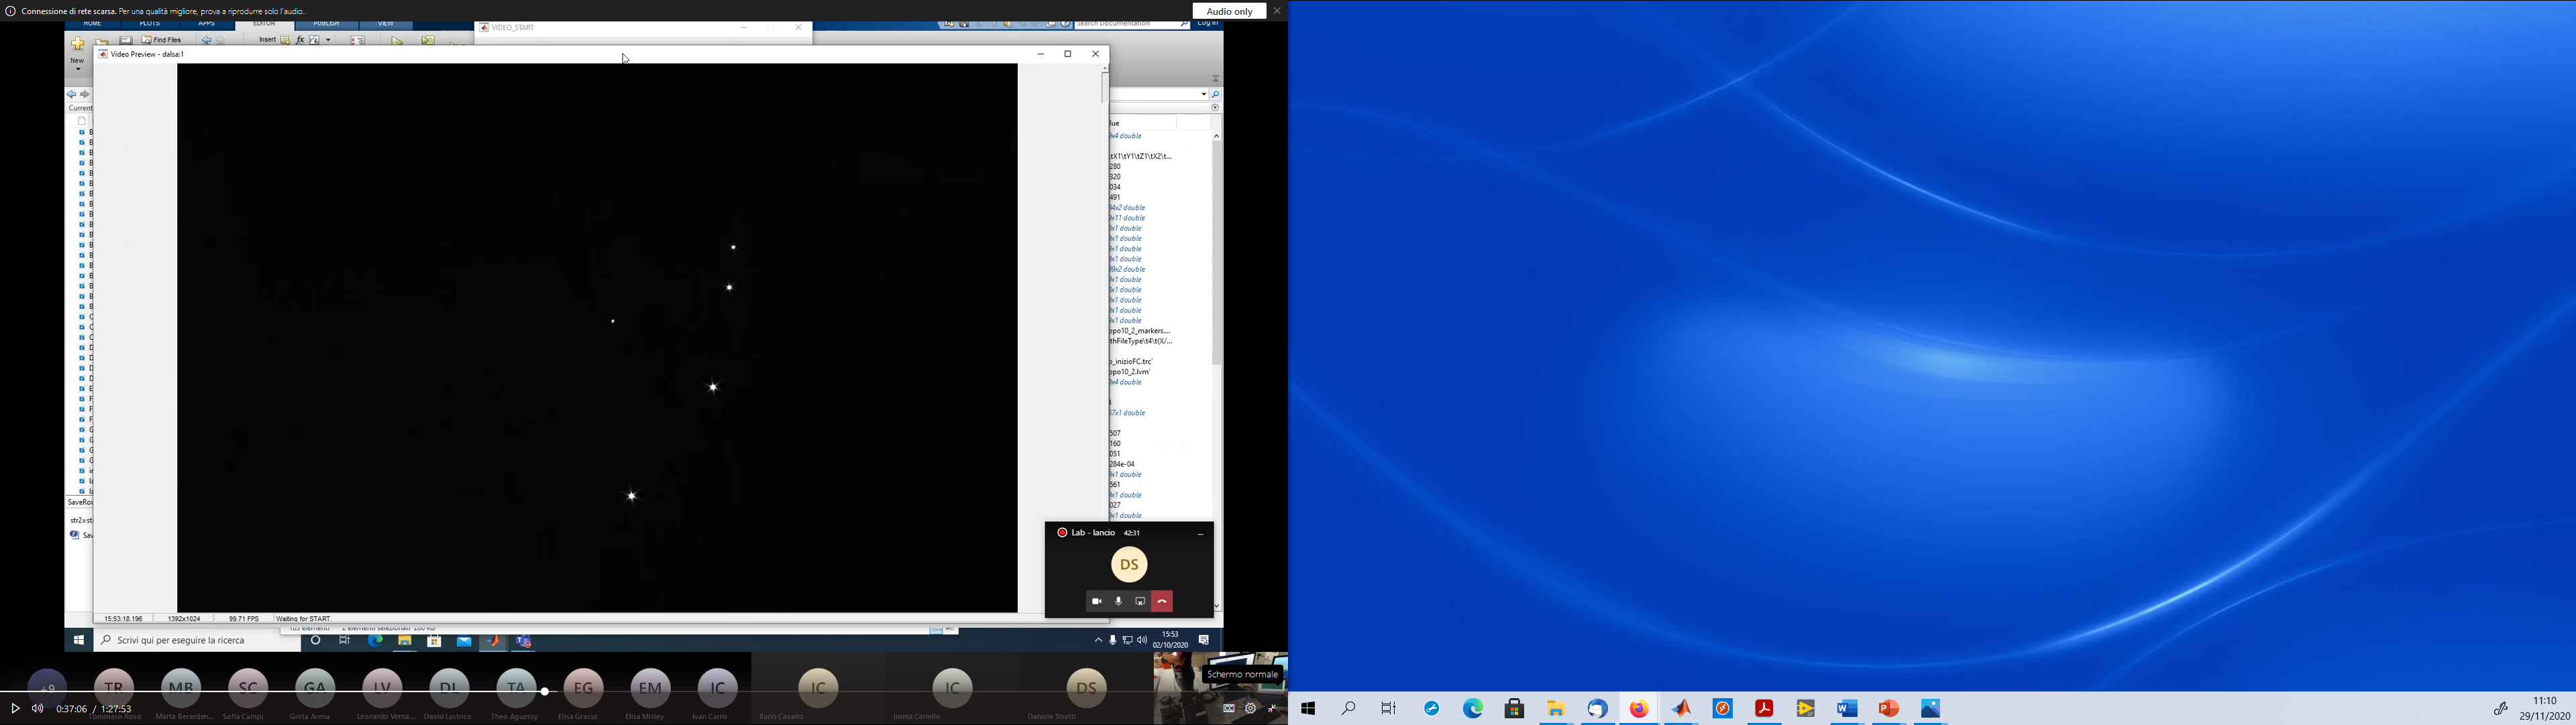
Task: Open Adobe Acrobat from taskbar
Action: [1764, 708]
